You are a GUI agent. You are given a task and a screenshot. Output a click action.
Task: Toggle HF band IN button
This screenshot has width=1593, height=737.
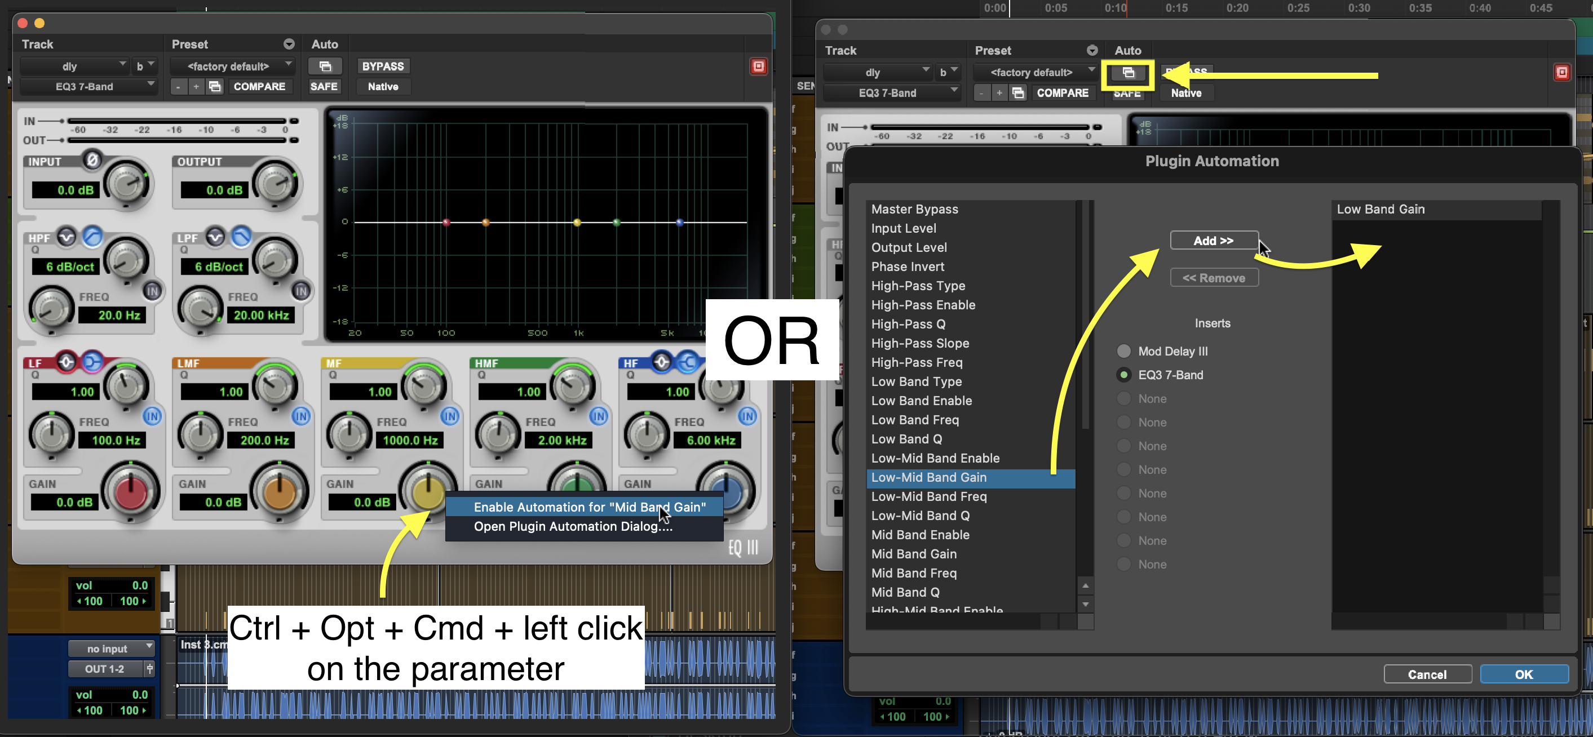747,416
